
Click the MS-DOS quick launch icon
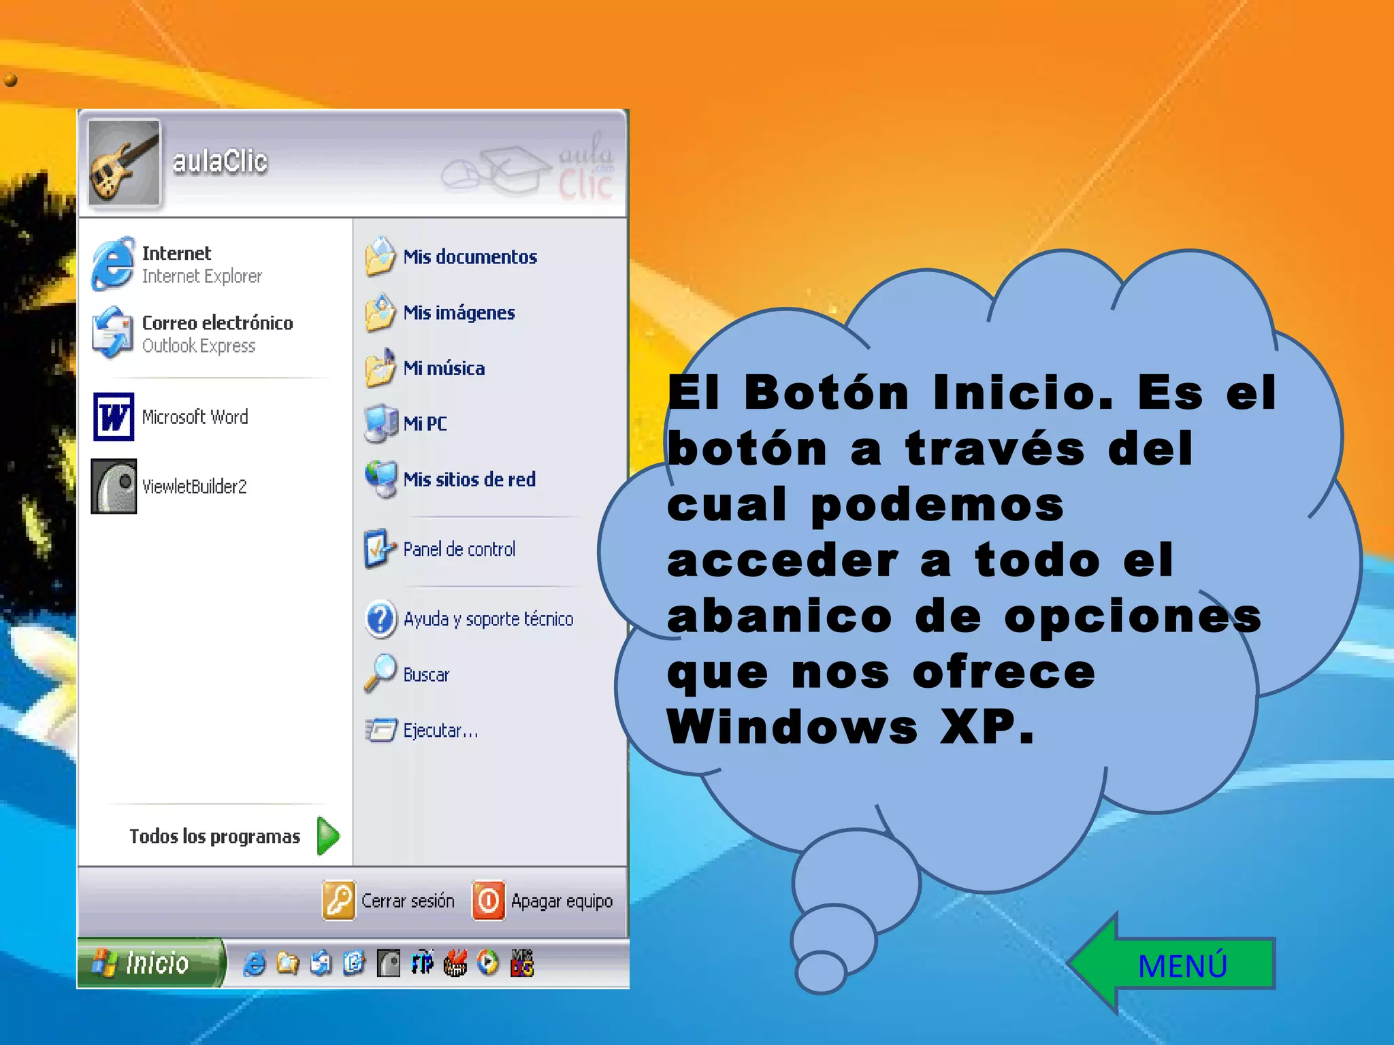click(522, 963)
